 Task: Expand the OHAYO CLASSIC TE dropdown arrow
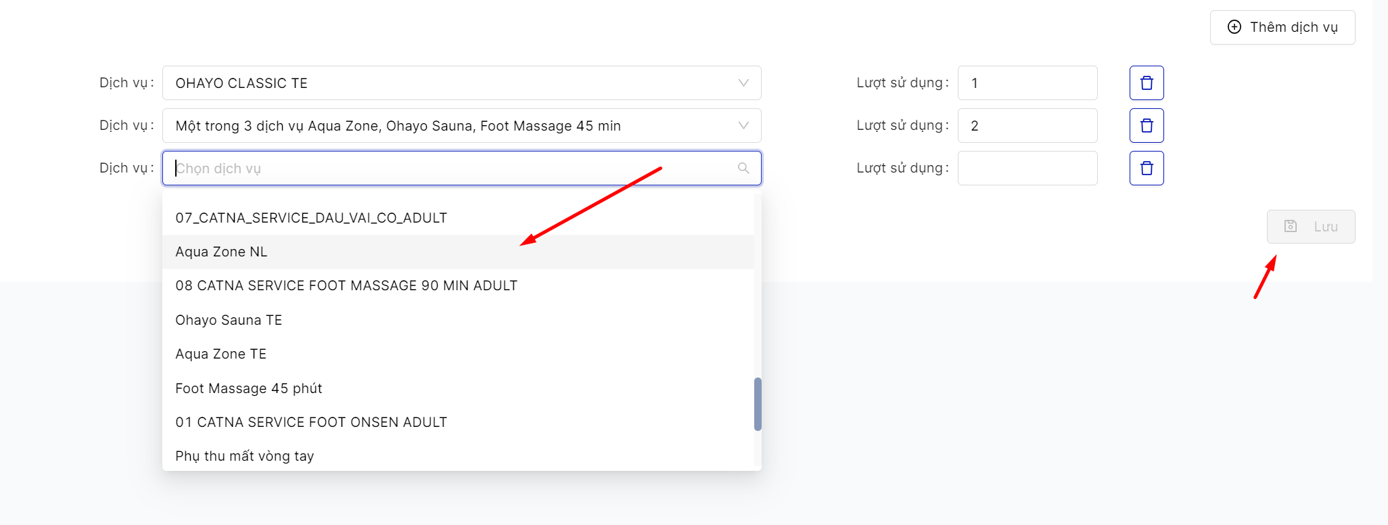(743, 83)
